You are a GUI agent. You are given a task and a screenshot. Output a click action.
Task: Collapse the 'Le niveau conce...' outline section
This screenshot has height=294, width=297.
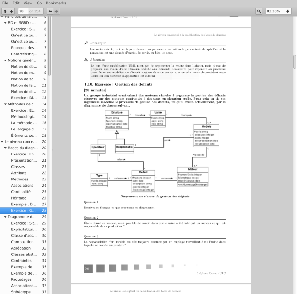pyautogui.click(x=2, y=141)
